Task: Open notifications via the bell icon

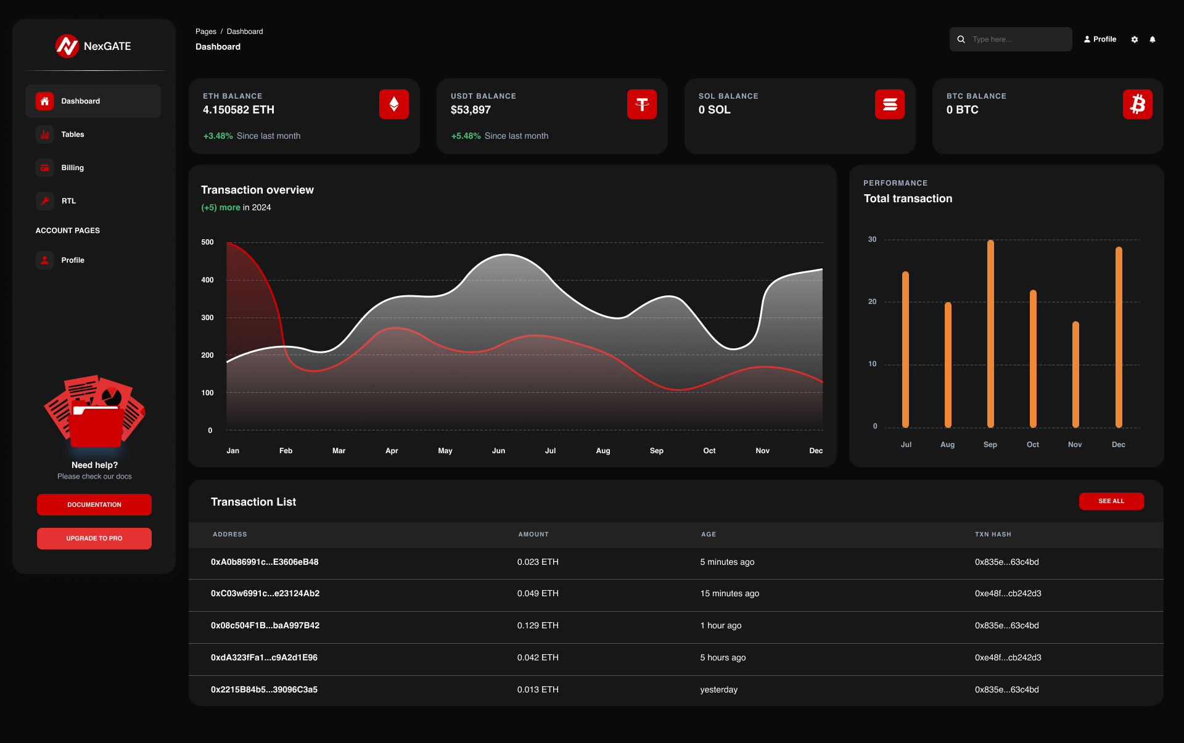Action: 1153,39
